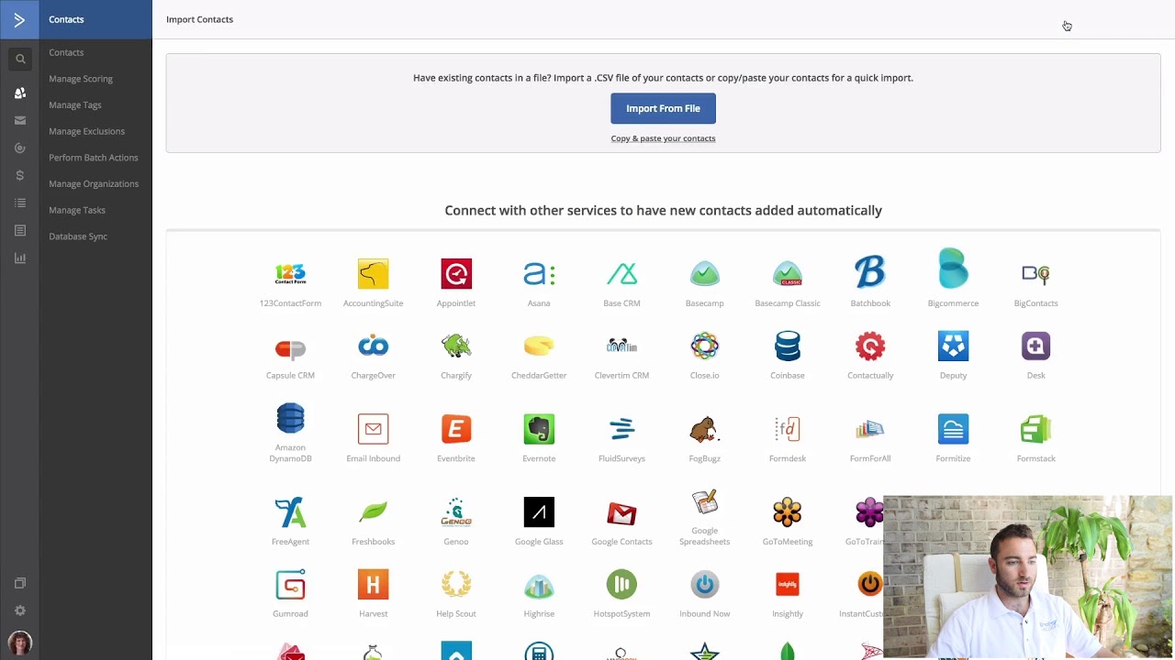
Task: Choose the Chargify integration icon
Action: point(456,346)
